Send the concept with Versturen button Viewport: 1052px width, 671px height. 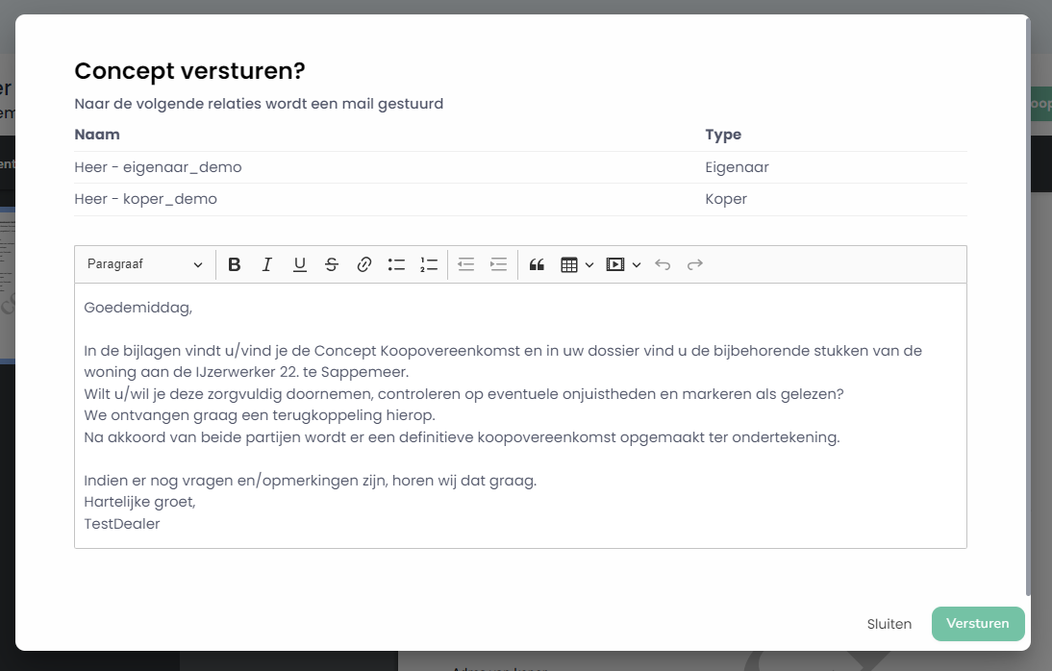coord(978,623)
